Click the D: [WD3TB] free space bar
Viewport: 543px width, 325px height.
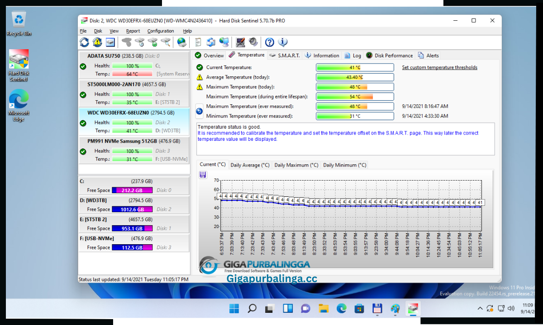coord(132,209)
